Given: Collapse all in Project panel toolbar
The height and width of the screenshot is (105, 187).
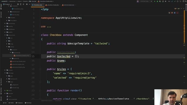Looking at the screenshot, I should [x=23, y=4].
